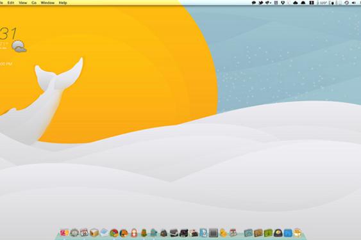Click the four-squares status icon

[x=311, y=3]
